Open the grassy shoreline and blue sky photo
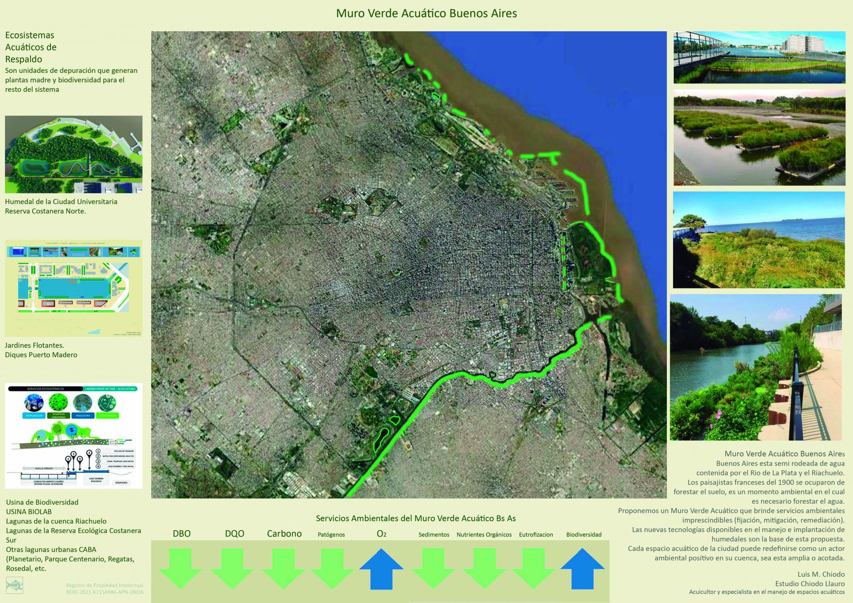Viewport: 853px width, 603px height. 759,240
